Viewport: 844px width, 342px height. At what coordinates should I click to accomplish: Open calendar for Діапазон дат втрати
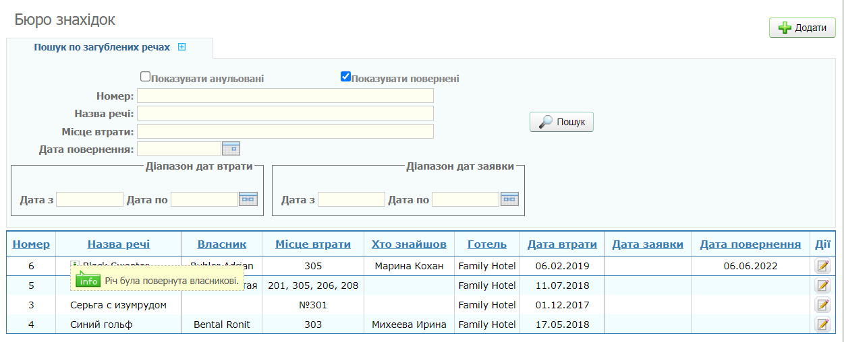pyautogui.click(x=248, y=199)
